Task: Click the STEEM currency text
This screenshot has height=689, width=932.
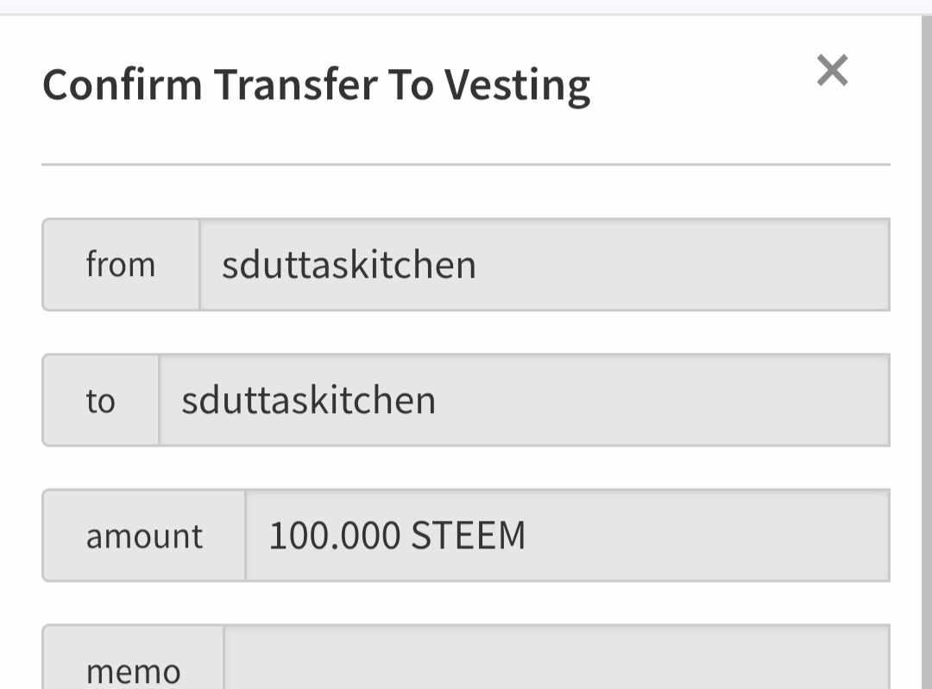Action: pyautogui.click(x=468, y=536)
